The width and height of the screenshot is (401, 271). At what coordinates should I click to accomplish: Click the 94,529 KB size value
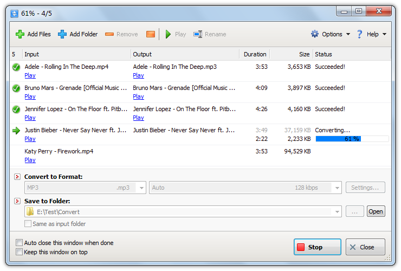click(297, 152)
